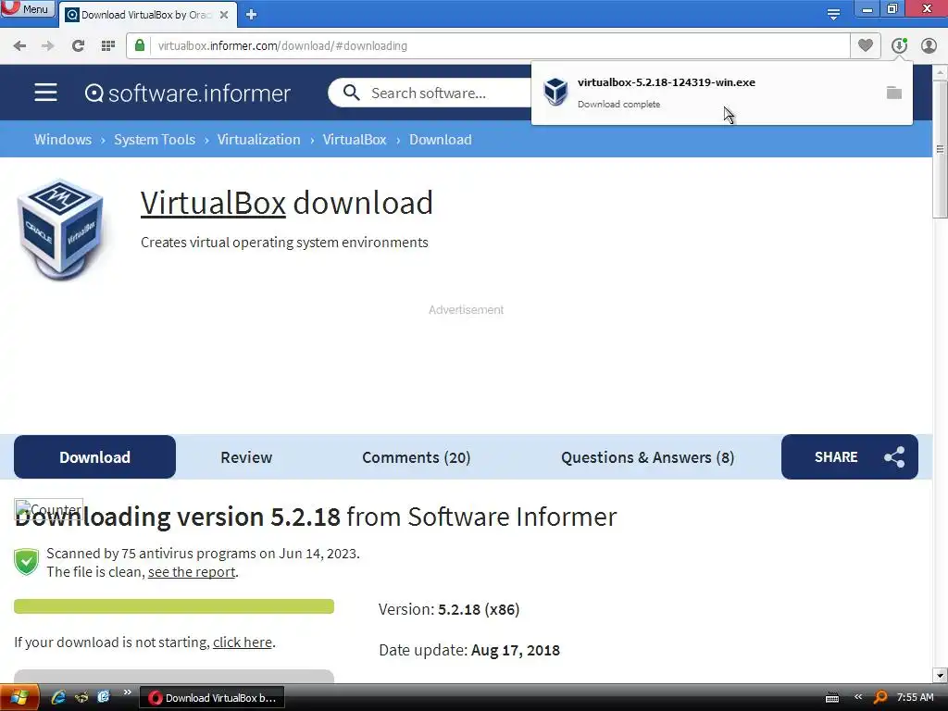Viewport: 948px width, 711px height.
Task: Open the Speed Dial grid
Action: click(x=108, y=46)
